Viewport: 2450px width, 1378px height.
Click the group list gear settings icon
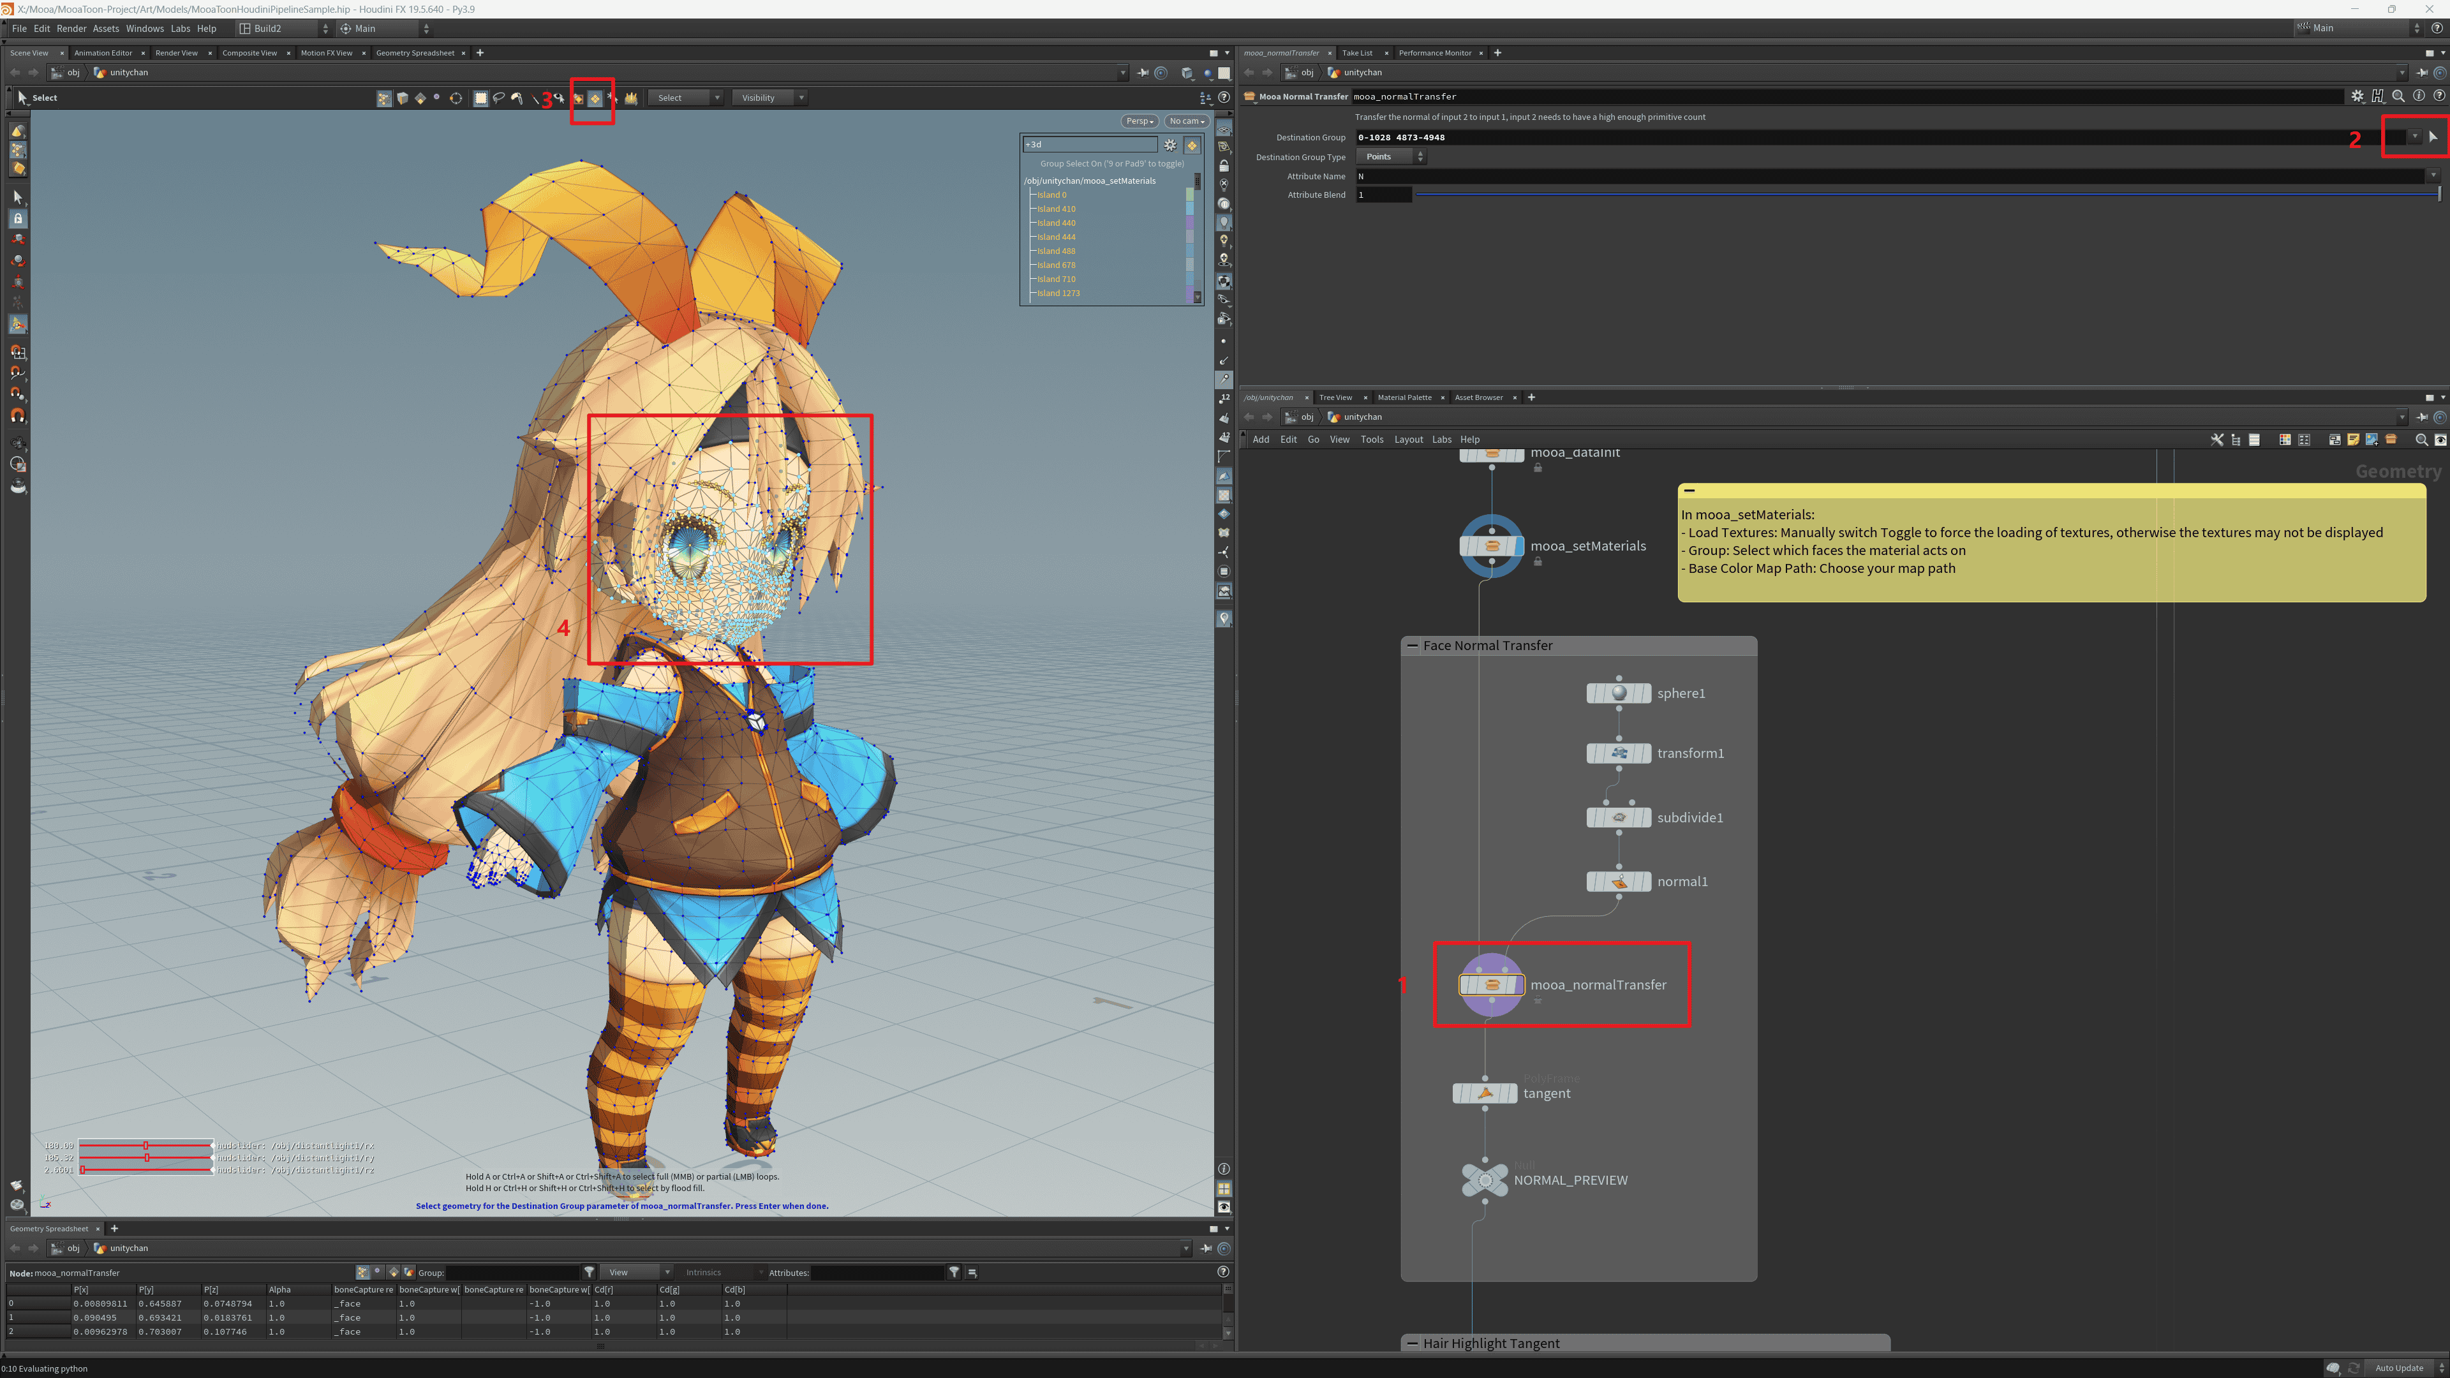pos(1171,145)
